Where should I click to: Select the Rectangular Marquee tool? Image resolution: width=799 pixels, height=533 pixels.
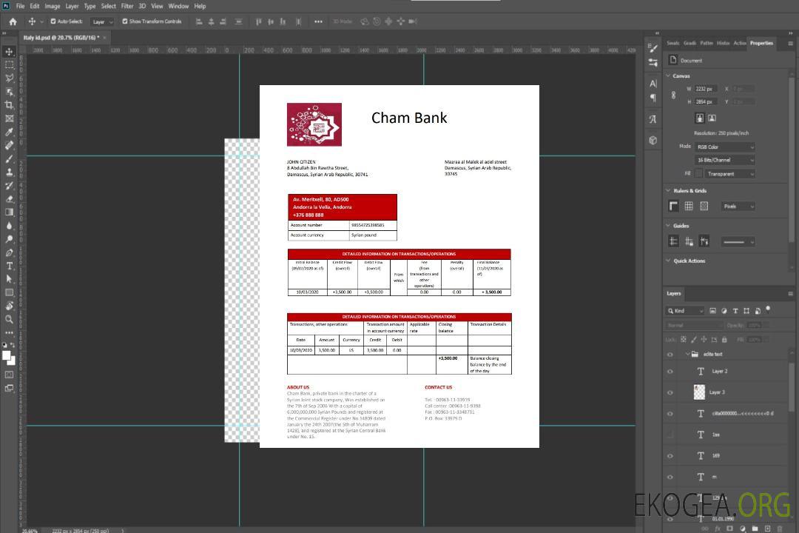pos(9,65)
